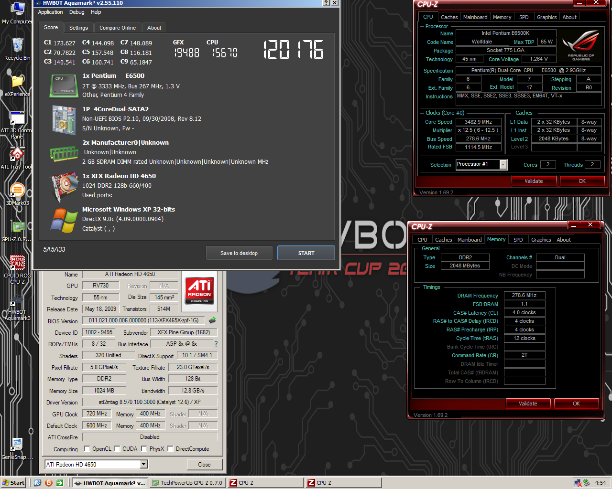Open the quick launch Internet Explorer icon
This screenshot has width=612, height=489.
coord(37,483)
